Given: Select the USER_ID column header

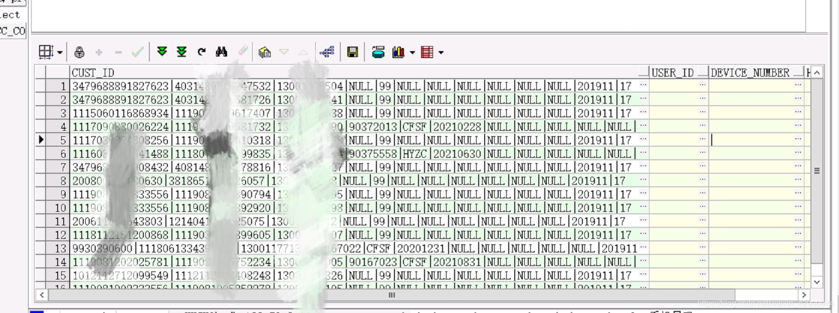Looking at the screenshot, I should (679, 73).
